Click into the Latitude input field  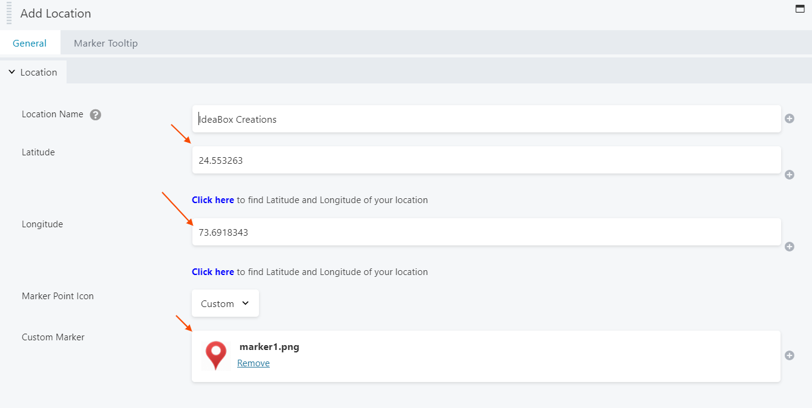click(486, 160)
